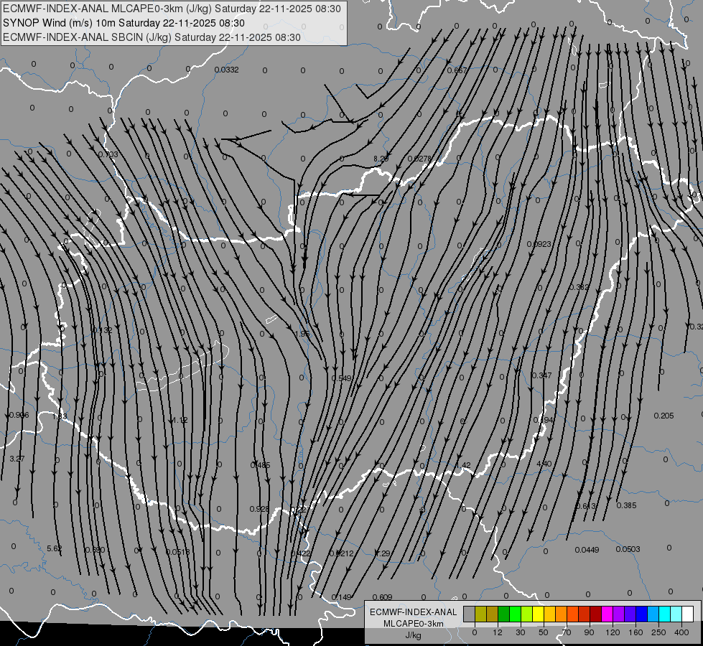The width and height of the screenshot is (703, 646).
Task: Select the SYNOP Wind 10m title line
Action: tap(124, 23)
